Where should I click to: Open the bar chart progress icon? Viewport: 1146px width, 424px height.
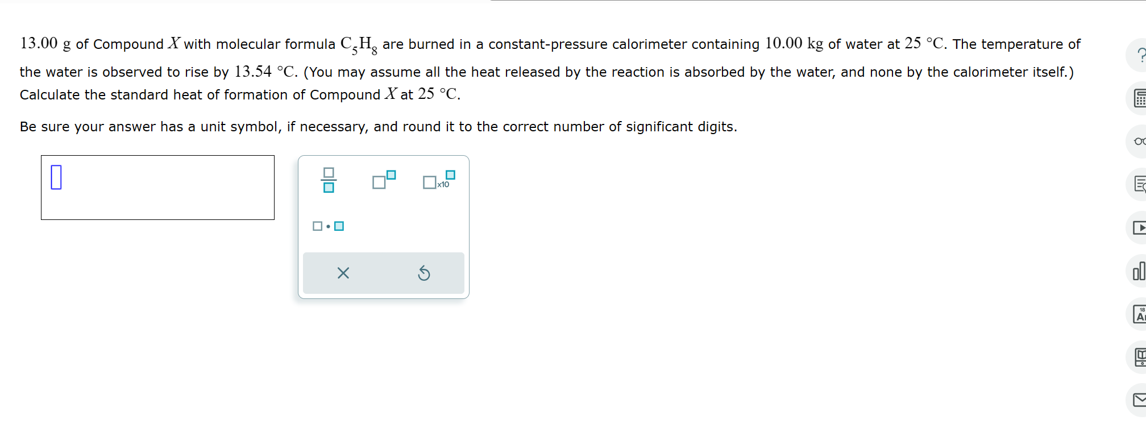point(1140,272)
